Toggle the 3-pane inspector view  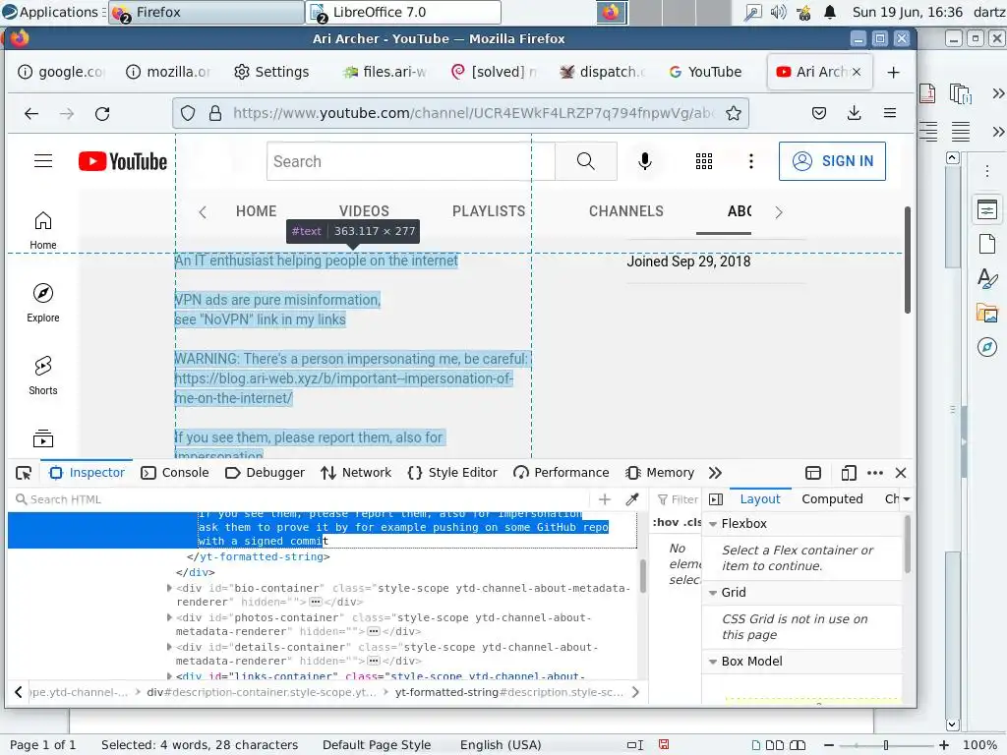716,499
